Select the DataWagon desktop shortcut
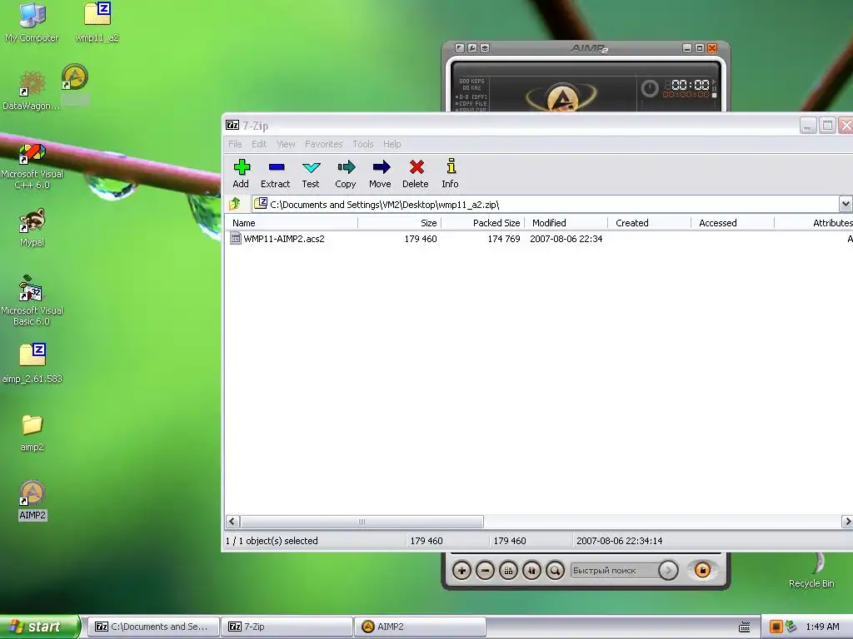 pos(32,90)
